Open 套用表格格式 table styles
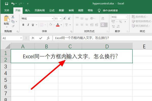 (142, 21)
